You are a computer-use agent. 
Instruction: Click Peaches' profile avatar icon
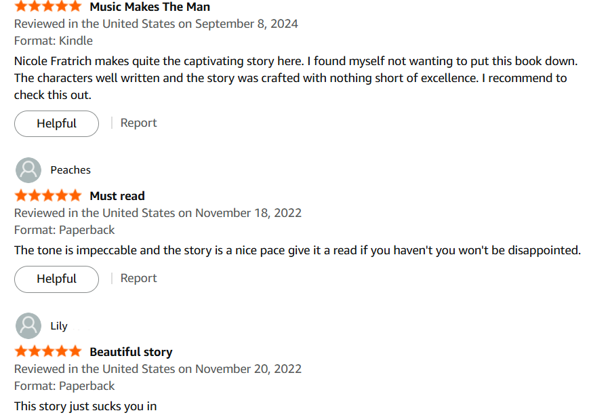click(28, 170)
